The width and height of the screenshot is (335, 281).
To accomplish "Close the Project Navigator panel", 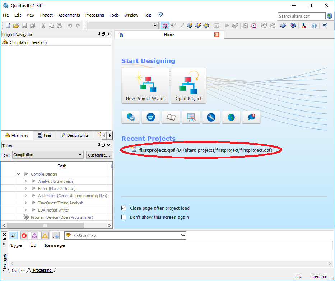I will (x=108, y=34).
